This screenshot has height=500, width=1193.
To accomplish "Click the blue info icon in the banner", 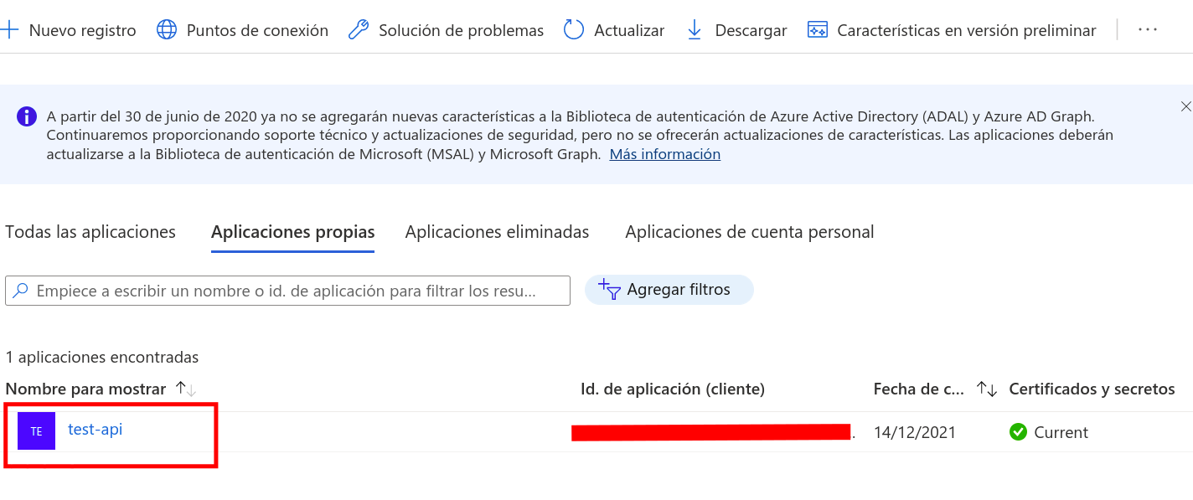I will coord(27,116).
